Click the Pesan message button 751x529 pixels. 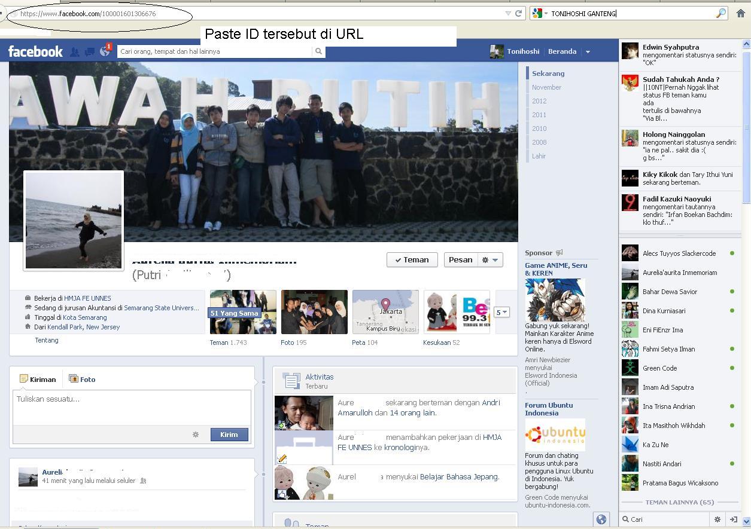pos(461,260)
